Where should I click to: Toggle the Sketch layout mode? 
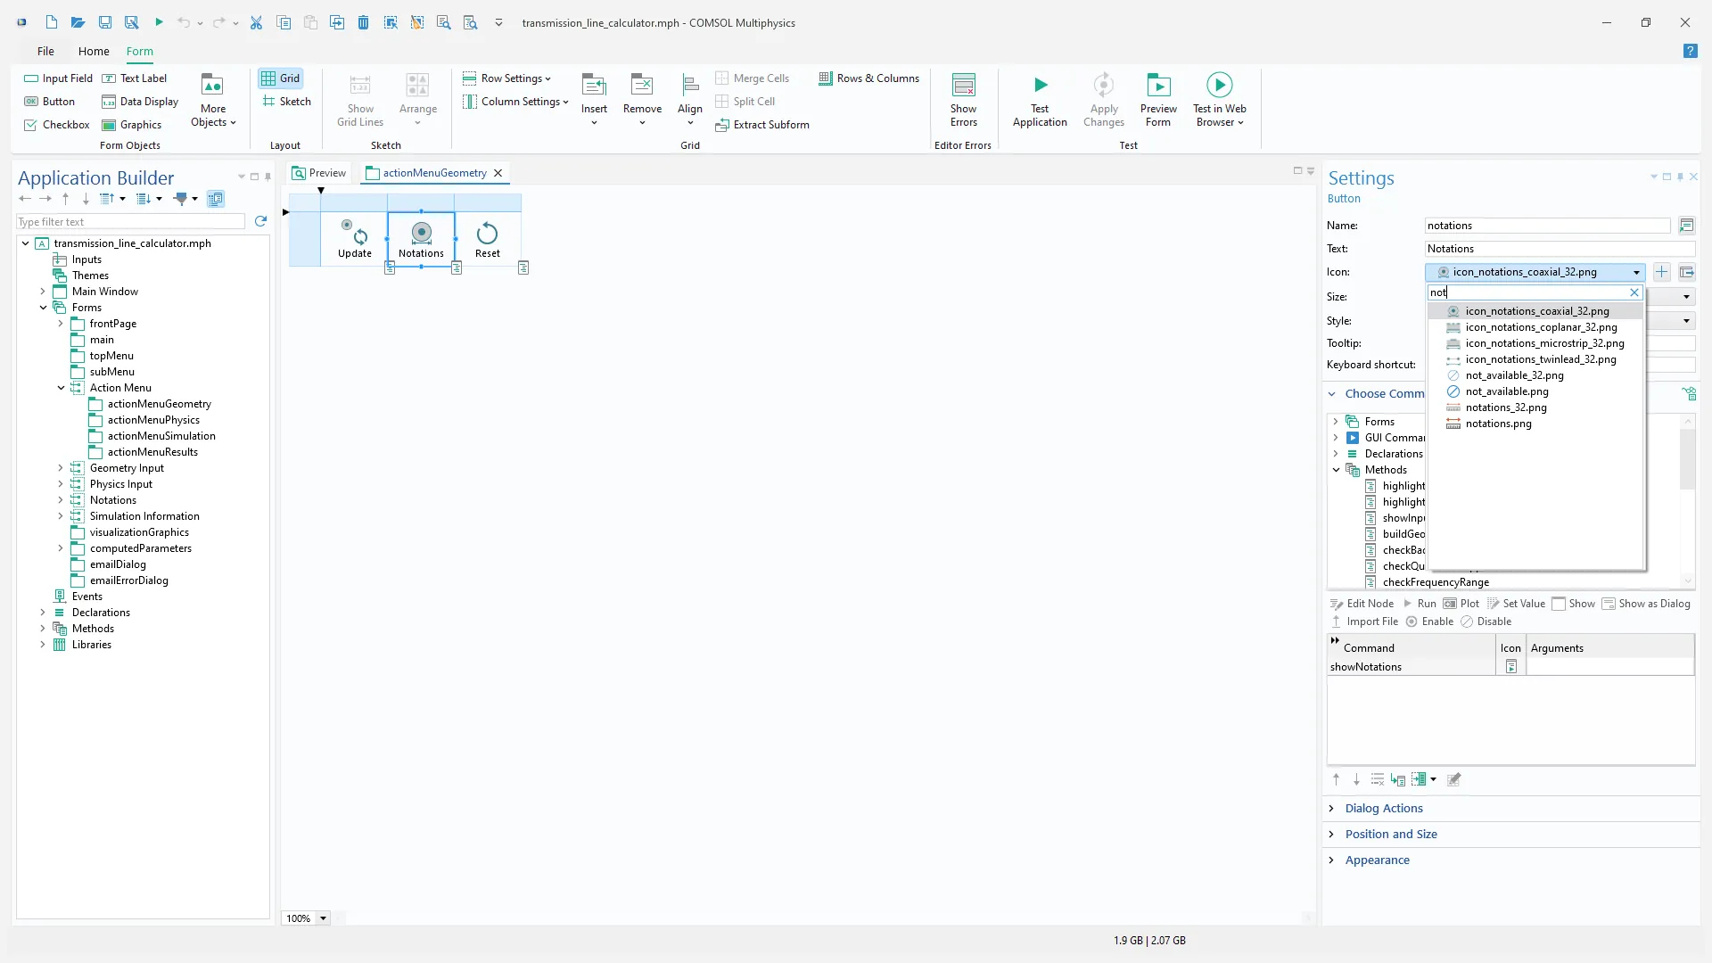click(x=286, y=102)
